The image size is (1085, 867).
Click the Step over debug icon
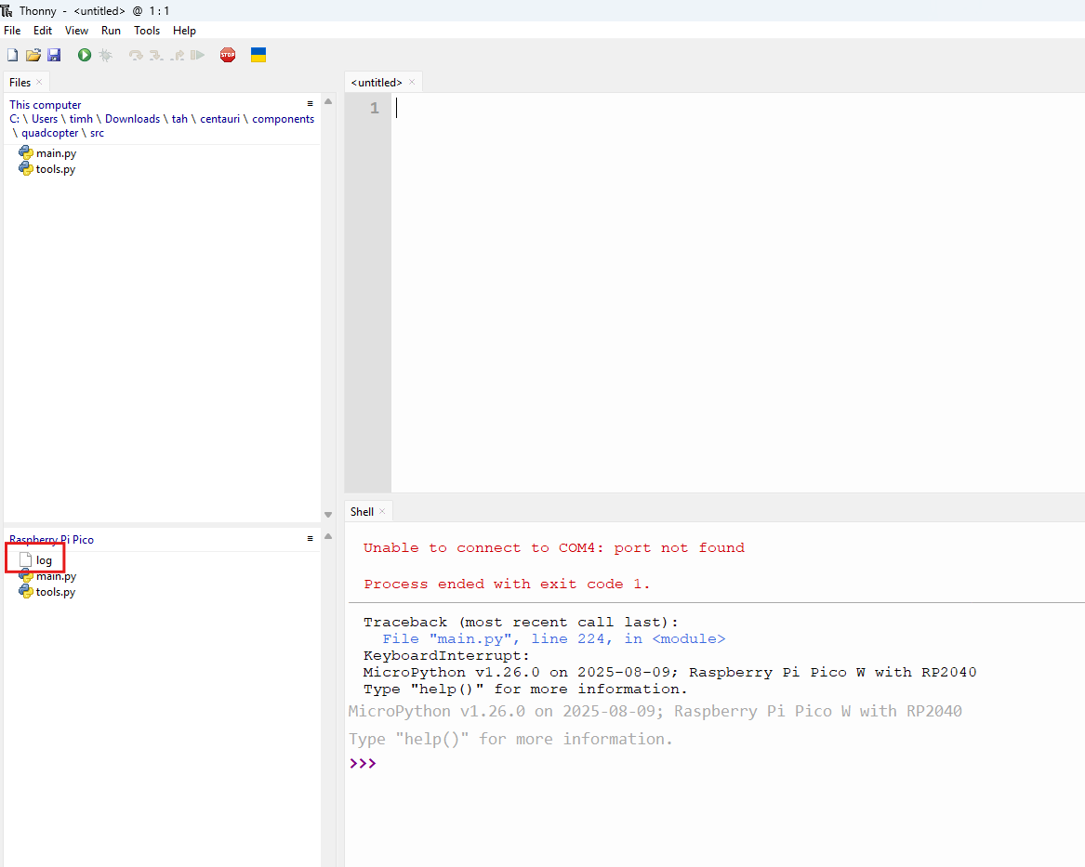(137, 56)
